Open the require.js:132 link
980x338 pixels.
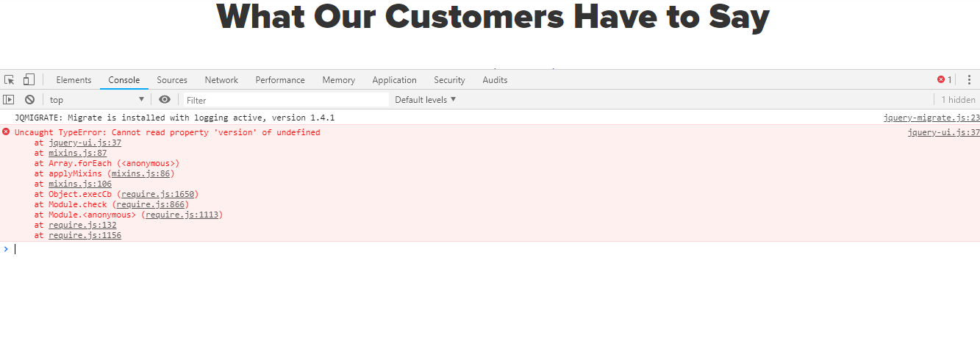pyautogui.click(x=82, y=225)
